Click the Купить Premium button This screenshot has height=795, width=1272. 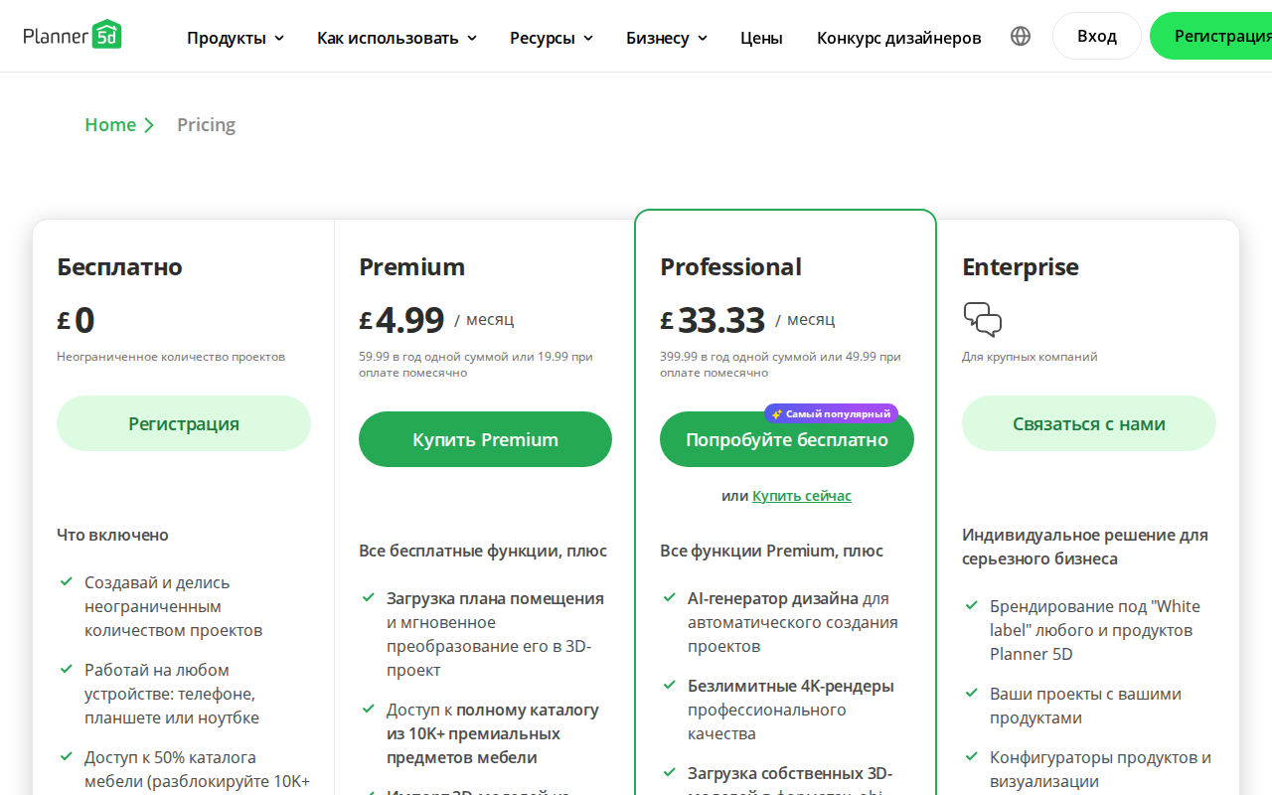click(485, 439)
